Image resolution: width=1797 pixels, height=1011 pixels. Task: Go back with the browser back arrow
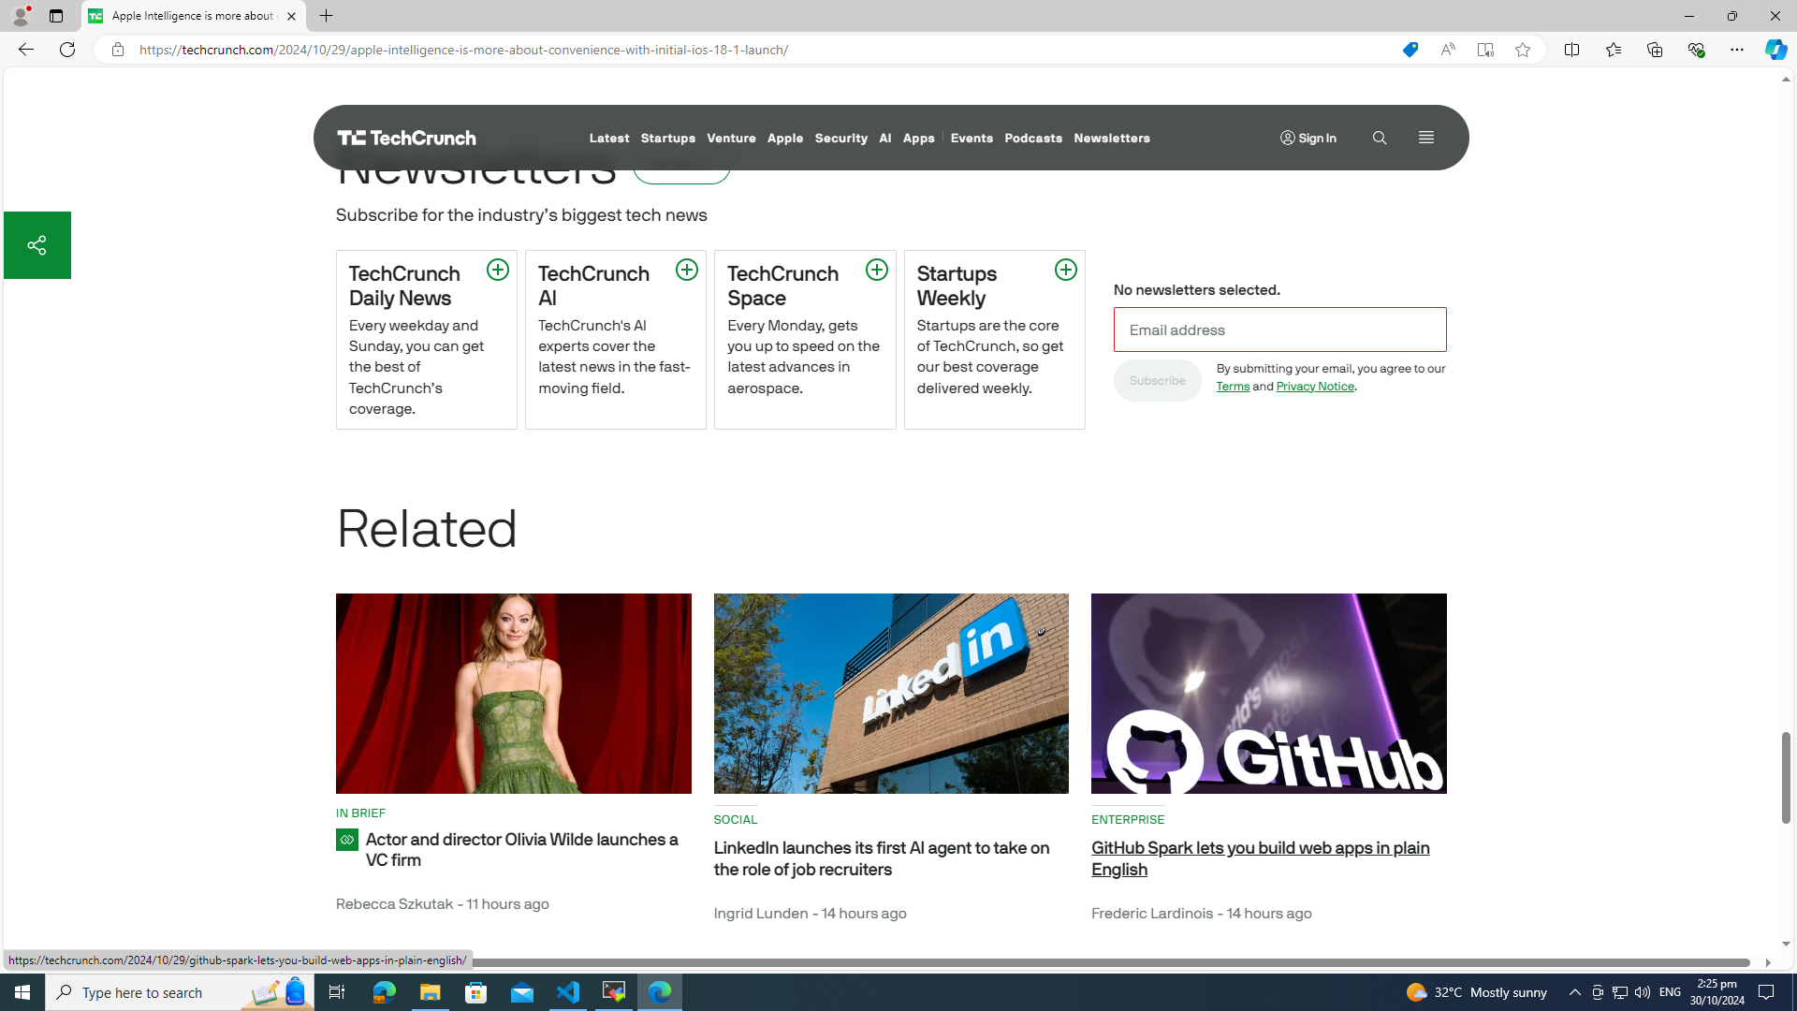pyautogui.click(x=25, y=50)
